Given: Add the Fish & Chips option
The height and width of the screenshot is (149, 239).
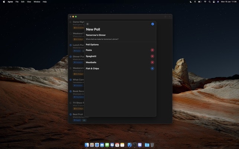Looking at the screenshot, I should 152,69.
